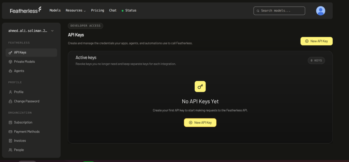This screenshot has height=162, width=349.
Task: Click the key icon beside API Keys
Action: [10, 53]
